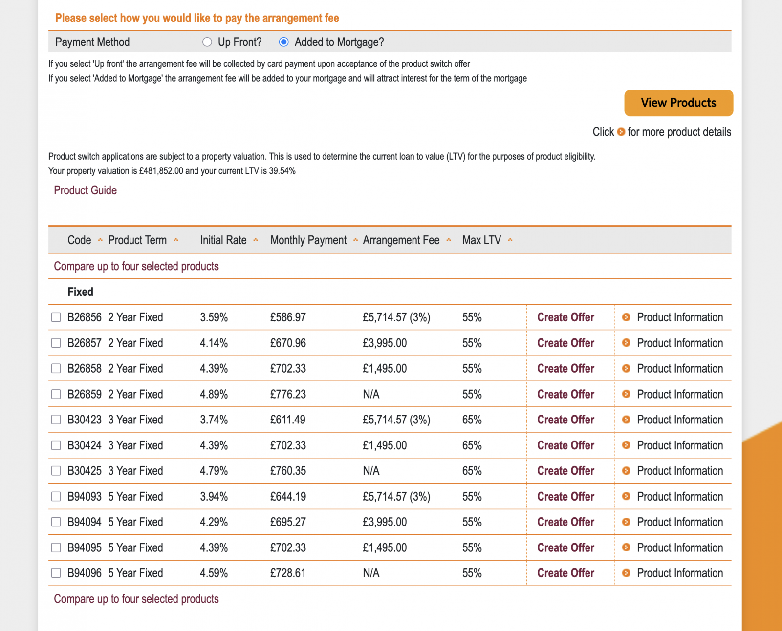Click the product info icon for B26857
This screenshot has width=782, height=631.
coord(626,343)
